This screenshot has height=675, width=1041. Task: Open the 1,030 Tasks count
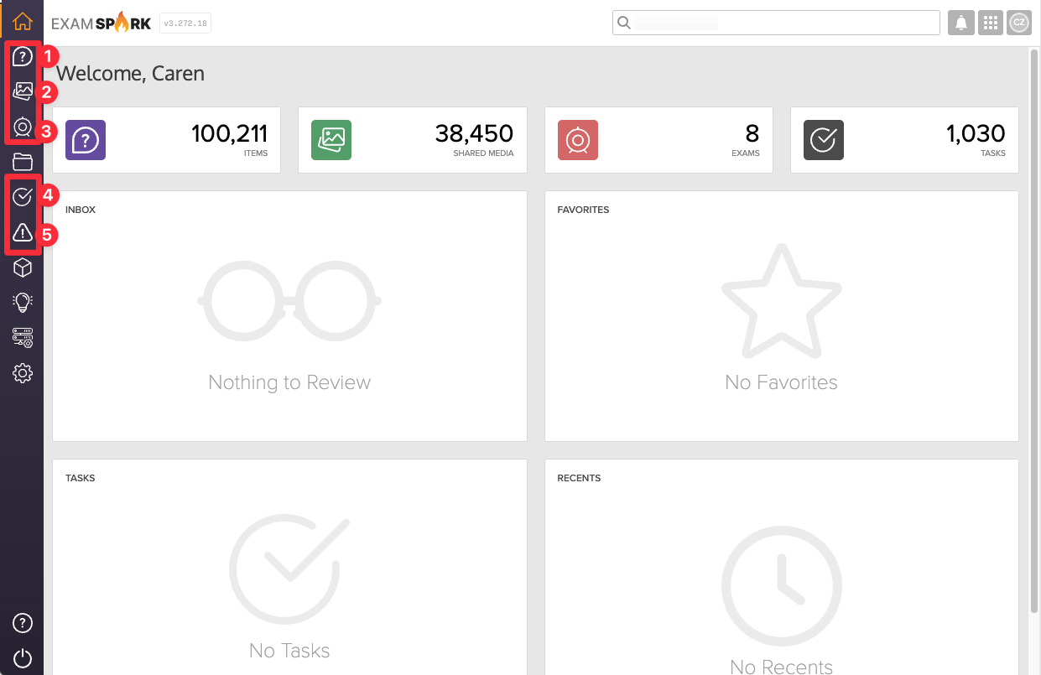(976, 133)
